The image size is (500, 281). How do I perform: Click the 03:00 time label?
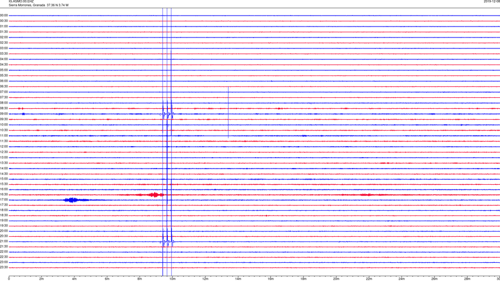[4, 48]
